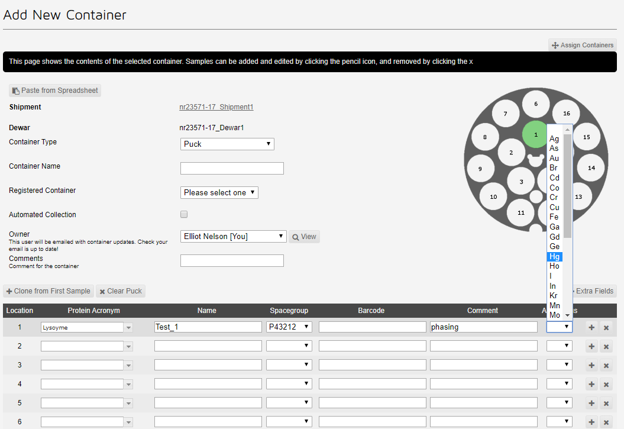Remove sample in row 6
Screen dimensions: 624x429
point(606,422)
